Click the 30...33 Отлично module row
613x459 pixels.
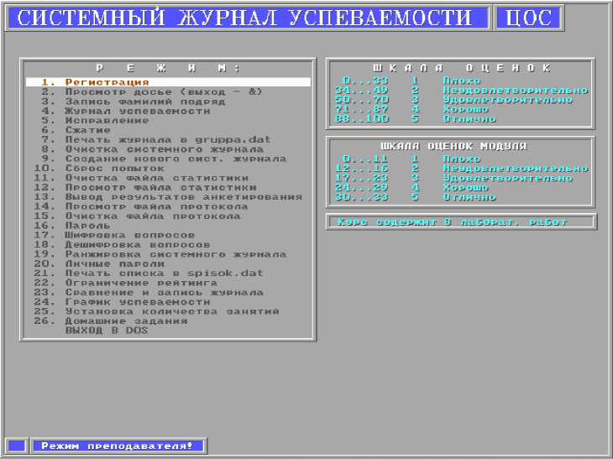pyautogui.click(x=415, y=197)
